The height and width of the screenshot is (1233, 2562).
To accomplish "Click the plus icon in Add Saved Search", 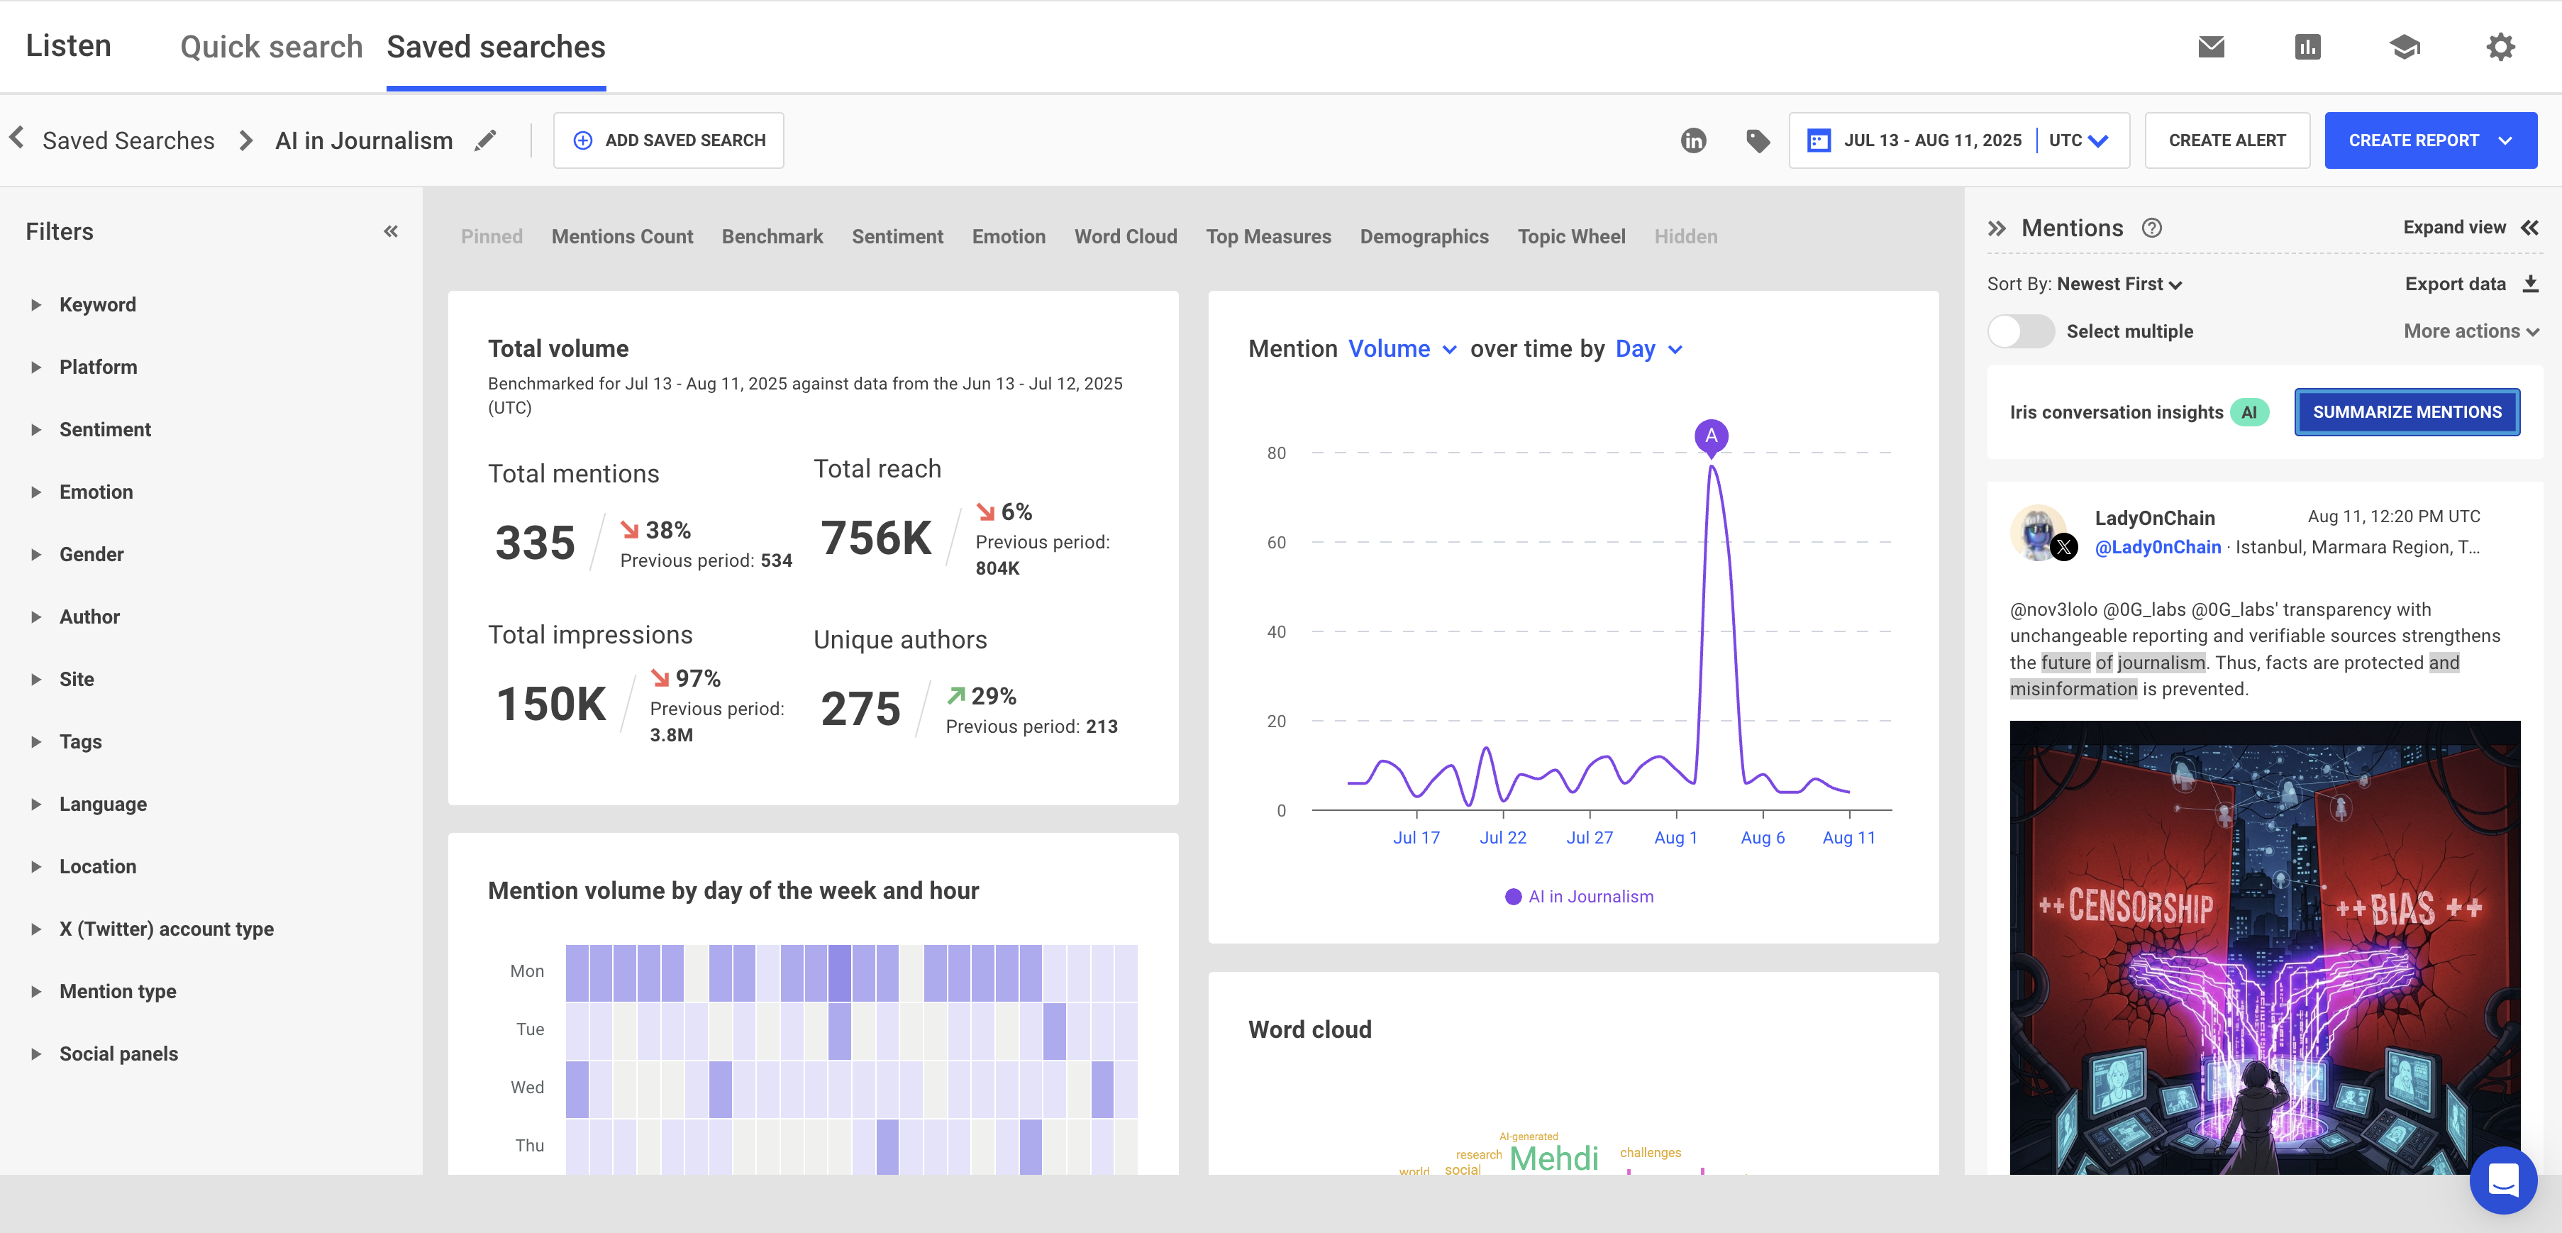I will click(x=583, y=140).
